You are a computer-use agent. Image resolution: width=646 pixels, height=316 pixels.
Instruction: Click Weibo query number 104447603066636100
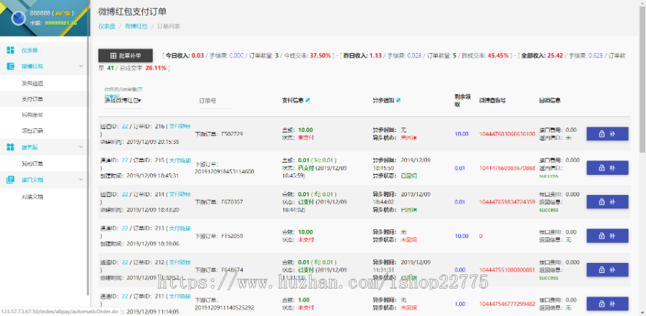point(507,134)
